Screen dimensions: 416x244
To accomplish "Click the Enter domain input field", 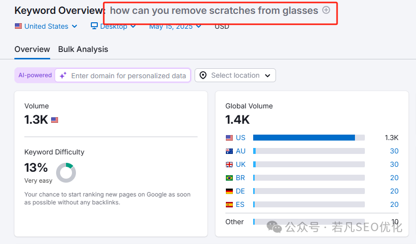I will pos(129,76).
